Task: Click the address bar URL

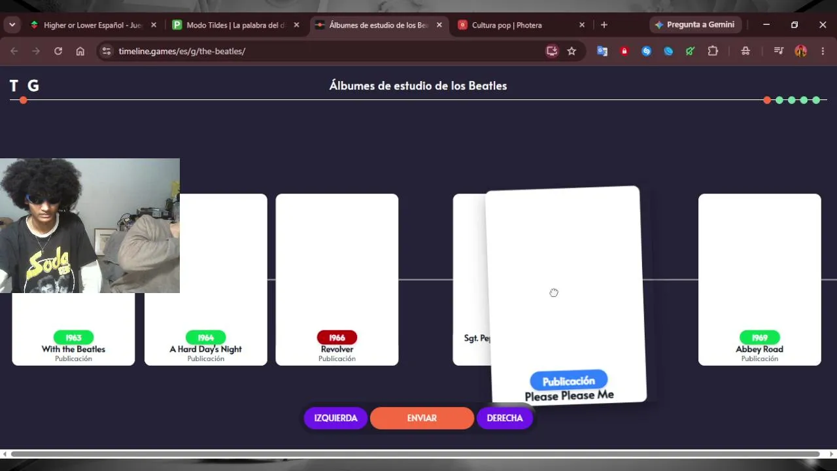Action: click(182, 51)
